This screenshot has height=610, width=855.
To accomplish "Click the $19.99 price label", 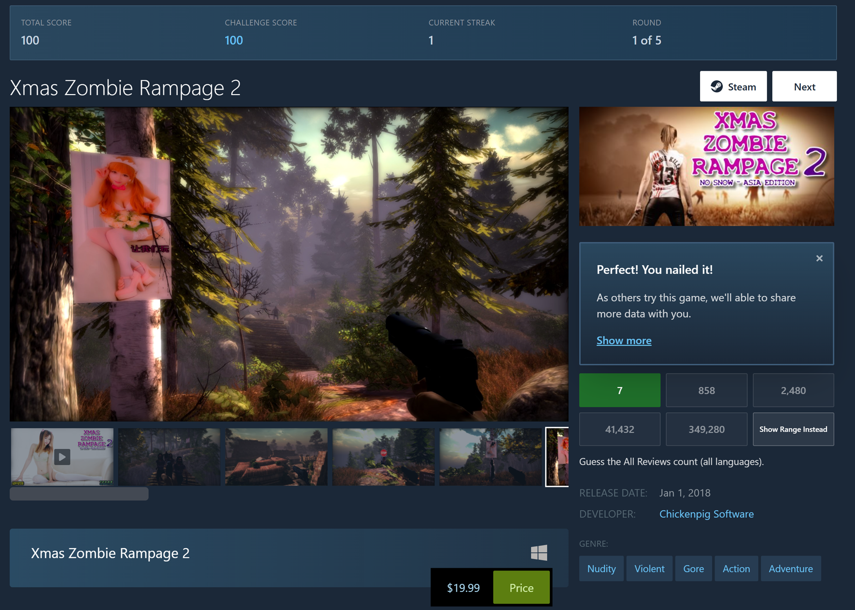I will [x=463, y=588].
